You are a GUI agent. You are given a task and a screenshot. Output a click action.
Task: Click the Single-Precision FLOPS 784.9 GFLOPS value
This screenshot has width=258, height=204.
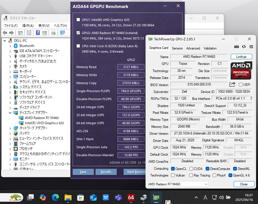click(x=131, y=91)
